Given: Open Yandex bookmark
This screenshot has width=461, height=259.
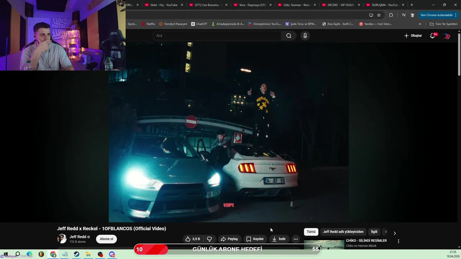Looking at the screenshot, I should (x=375, y=24).
